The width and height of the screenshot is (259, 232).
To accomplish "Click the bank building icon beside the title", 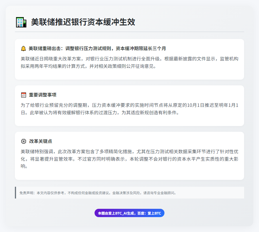I will 21,22.
